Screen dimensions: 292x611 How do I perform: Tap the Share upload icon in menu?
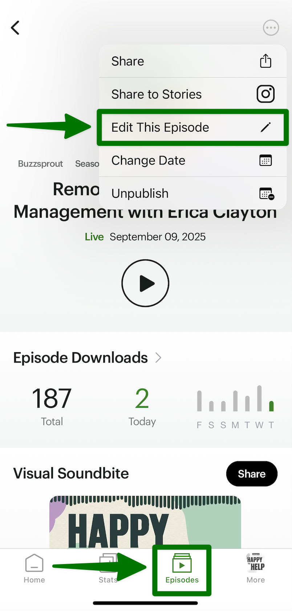(265, 61)
